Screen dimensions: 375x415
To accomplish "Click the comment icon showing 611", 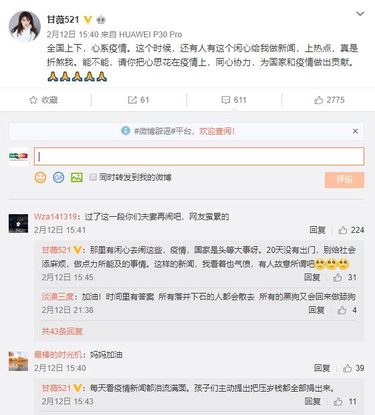I will pyautogui.click(x=226, y=100).
